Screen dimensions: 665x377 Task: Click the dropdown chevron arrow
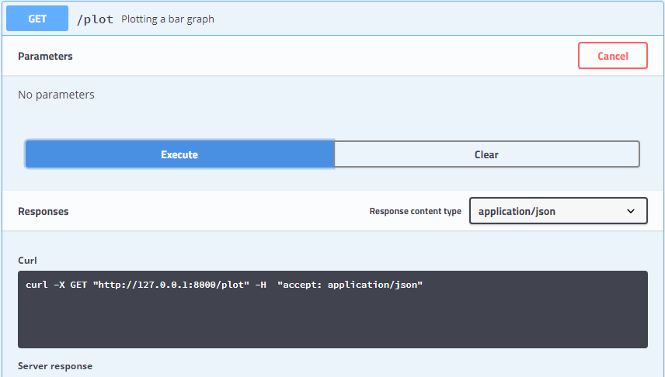point(631,211)
